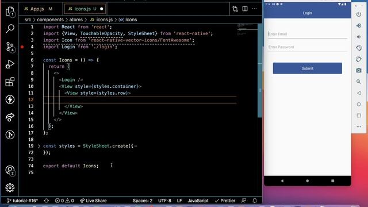Open the Icons symbol breadcrumb
The image size is (368, 207).
[128, 20]
